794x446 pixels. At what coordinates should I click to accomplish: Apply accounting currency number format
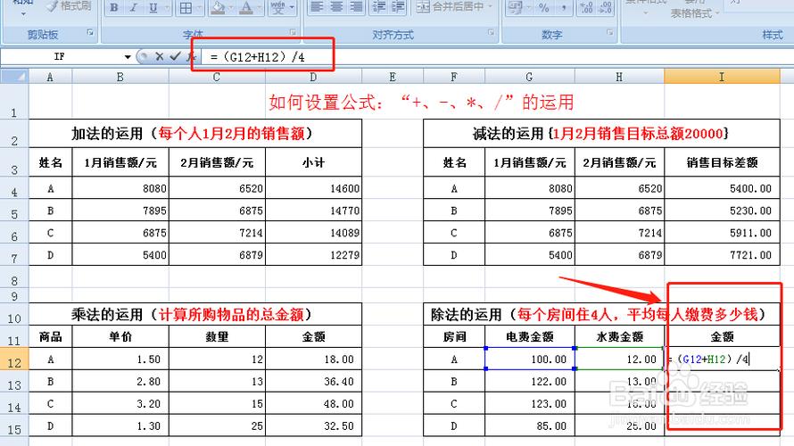click(515, 7)
